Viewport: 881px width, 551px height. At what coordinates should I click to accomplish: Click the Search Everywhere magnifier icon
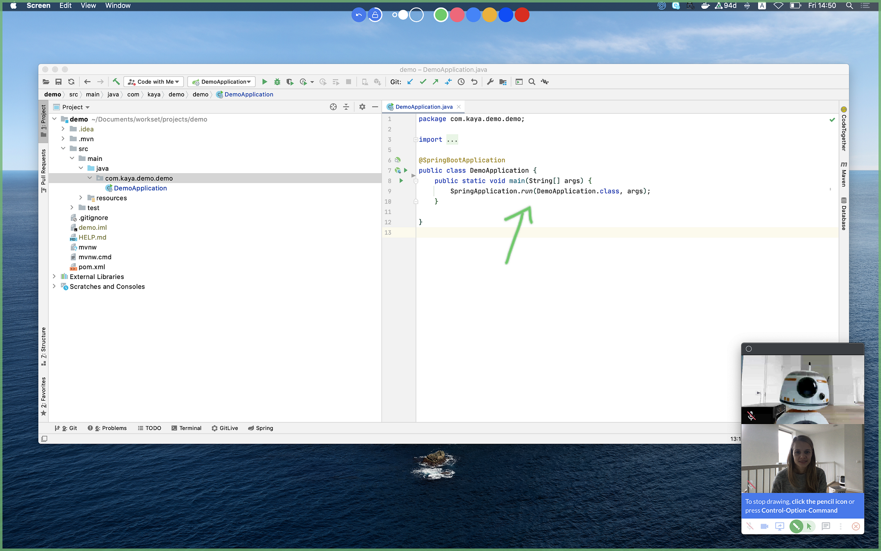[x=532, y=82]
